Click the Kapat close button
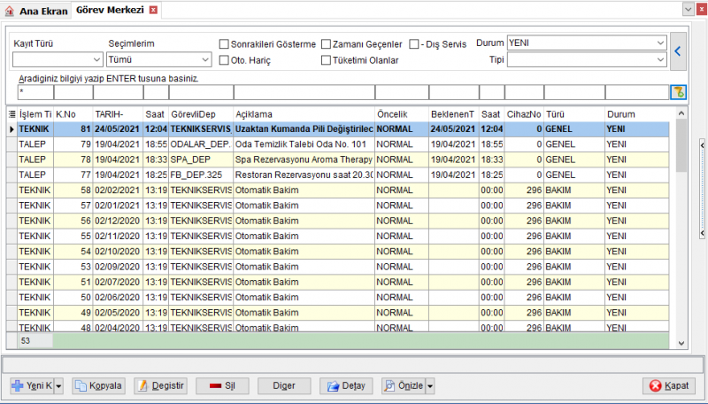The image size is (708, 404). (x=670, y=386)
